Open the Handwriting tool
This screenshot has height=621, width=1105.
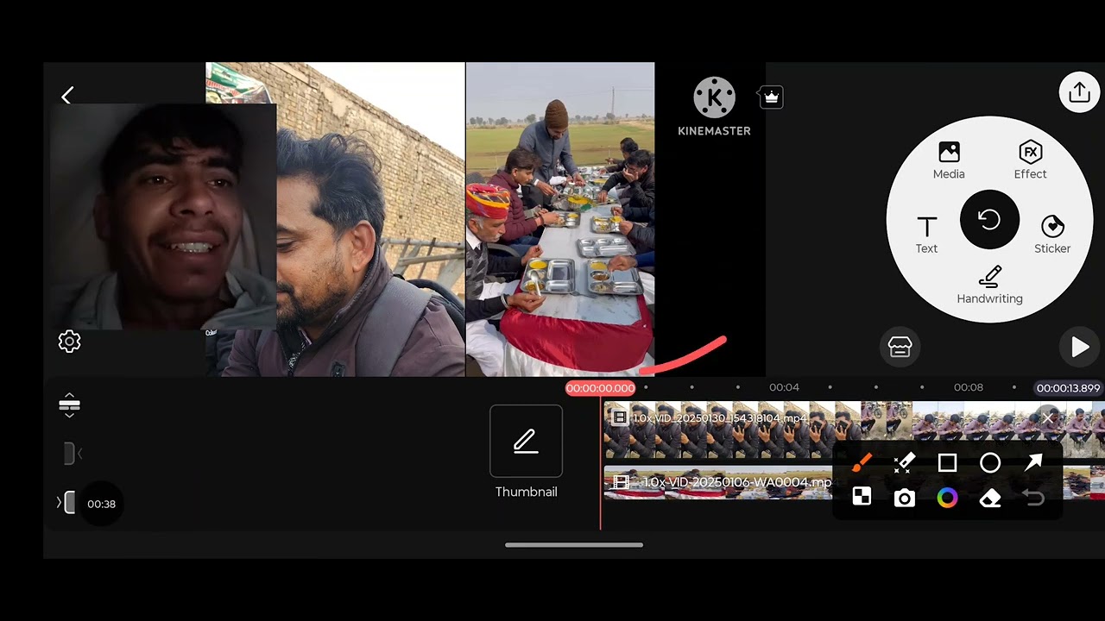(x=989, y=285)
